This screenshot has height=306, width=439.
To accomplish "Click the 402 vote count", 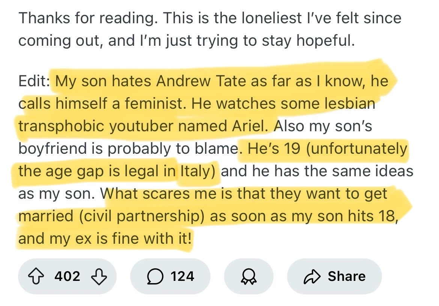I will [x=68, y=276].
